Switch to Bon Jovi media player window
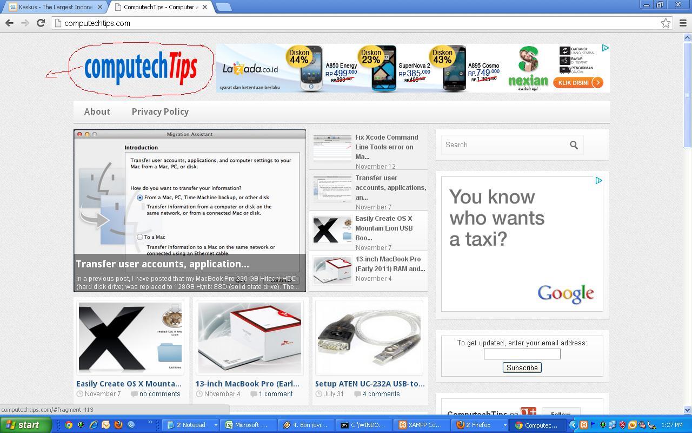Screen dimensions: 692x433 click(x=305, y=425)
